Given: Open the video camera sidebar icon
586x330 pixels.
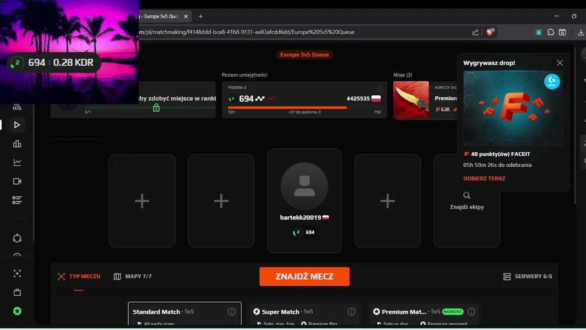Looking at the screenshot, I should [17, 181].
